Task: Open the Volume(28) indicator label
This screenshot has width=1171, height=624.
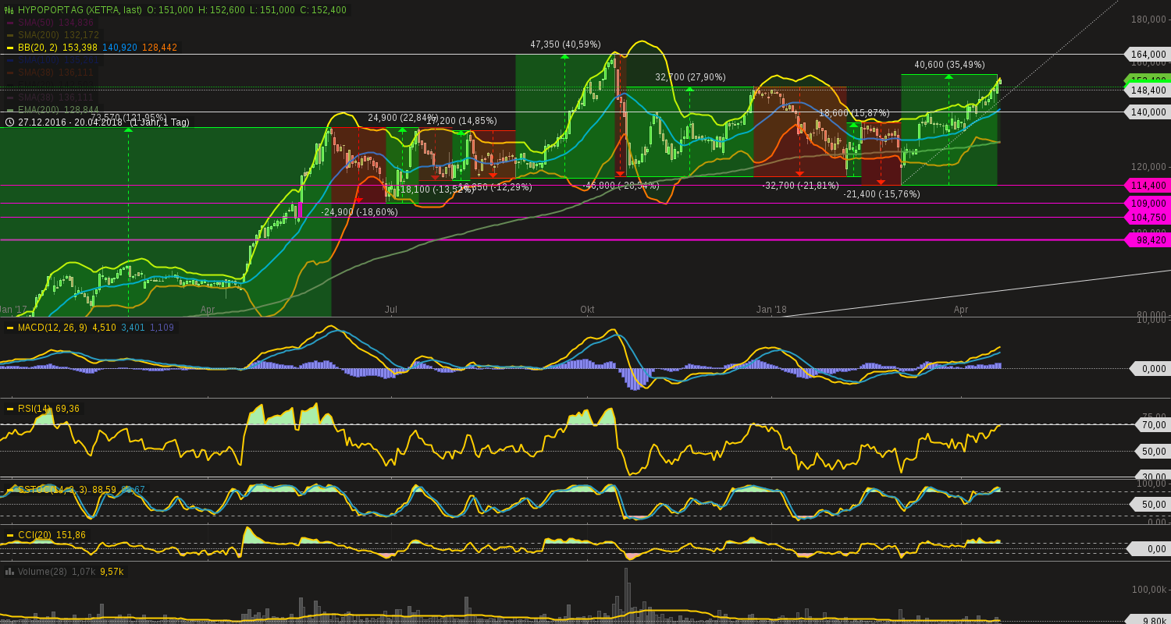Action: click(x=42, y=572)
